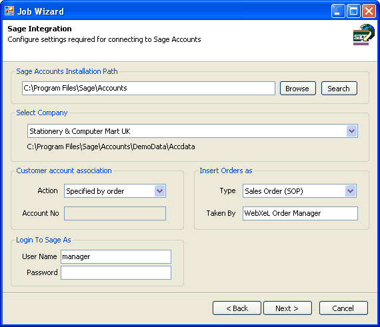This screenshot has width=380, height=327.
Task: Maximize the Job Wizard window
Action: point(353,11)
